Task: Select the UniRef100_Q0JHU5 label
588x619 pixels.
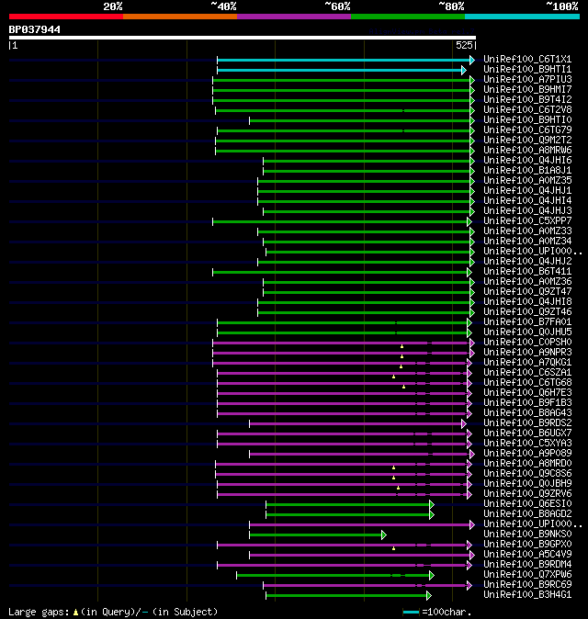Action: pos(527,332)
